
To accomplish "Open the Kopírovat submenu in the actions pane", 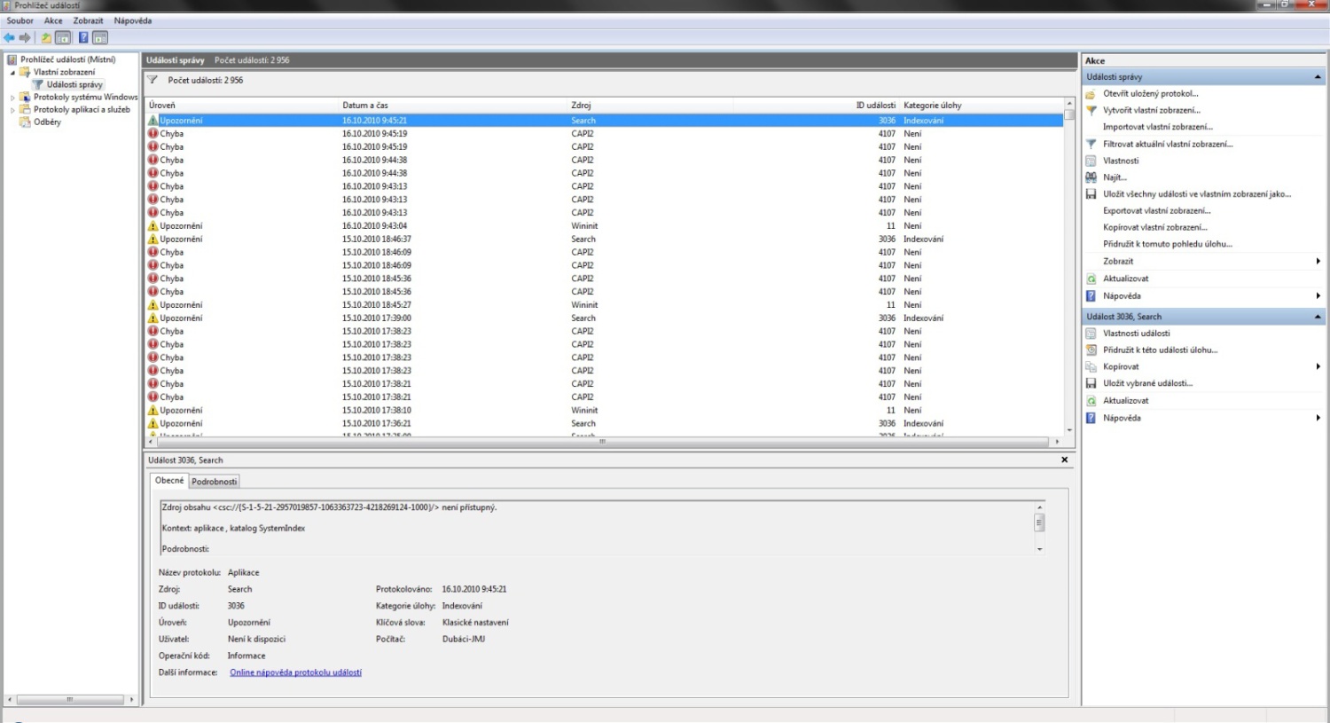I will pyautogui.click(x=1204, y=366).
